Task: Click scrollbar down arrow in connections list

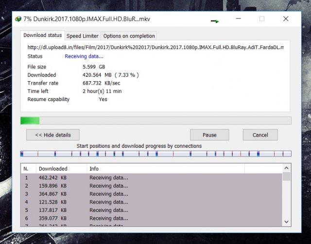Action: click(x=287, y=222)
